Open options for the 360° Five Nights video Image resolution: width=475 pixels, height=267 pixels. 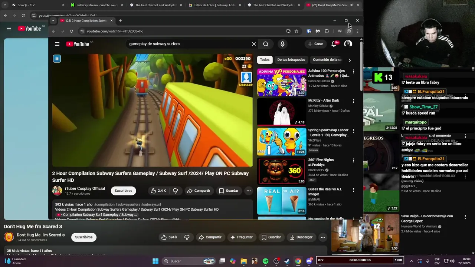point(353,161)
